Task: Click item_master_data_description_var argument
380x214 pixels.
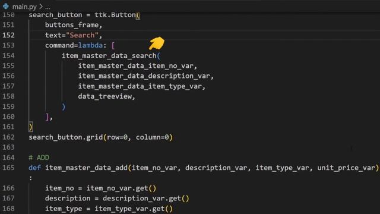Action: tap(144, 76)
